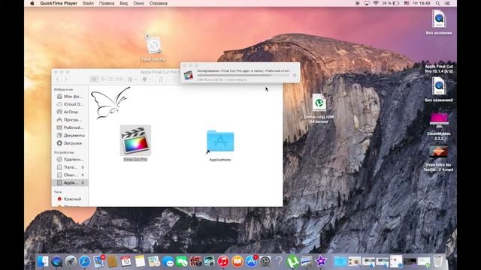The image size is (481, 270).
Task: Open the Правка menu
Action: coord(107,3)
